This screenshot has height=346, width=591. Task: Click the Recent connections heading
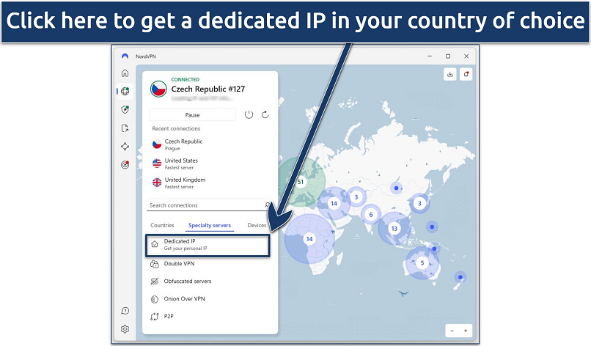tap(176, 128)
